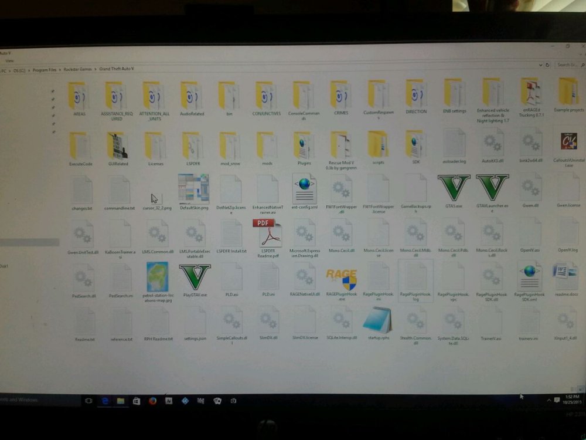Show hidden system tray icons
Screen dimensions: 586x440
[x=548, y=400]
